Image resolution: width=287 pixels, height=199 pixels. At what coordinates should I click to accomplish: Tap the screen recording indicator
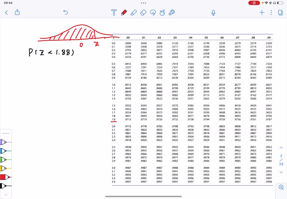tap(254, 3)
